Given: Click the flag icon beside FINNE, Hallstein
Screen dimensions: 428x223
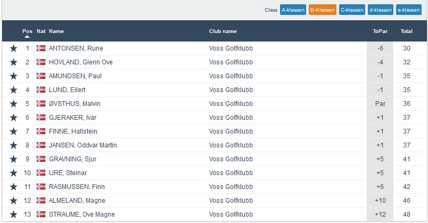Looking at the screenshot, I should click(x=41, y=131).
